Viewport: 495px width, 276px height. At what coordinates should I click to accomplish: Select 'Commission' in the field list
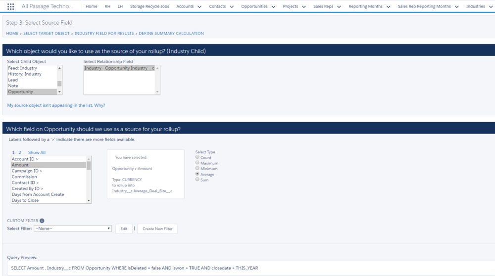49,177
